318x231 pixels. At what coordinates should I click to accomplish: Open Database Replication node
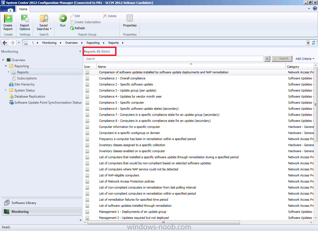[x=27, y=96]
